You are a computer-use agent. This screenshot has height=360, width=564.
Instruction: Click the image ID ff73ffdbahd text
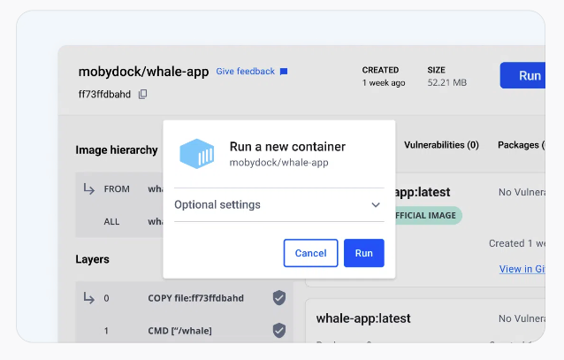point(104,95)
